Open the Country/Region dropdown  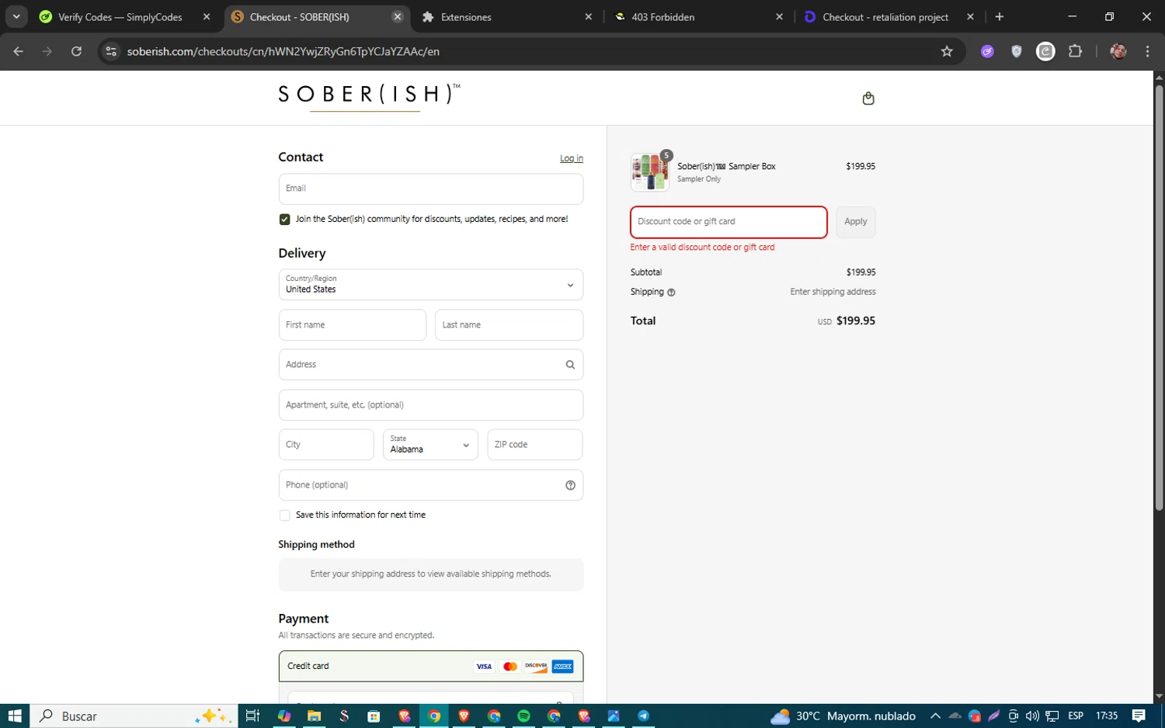point(431,285)
